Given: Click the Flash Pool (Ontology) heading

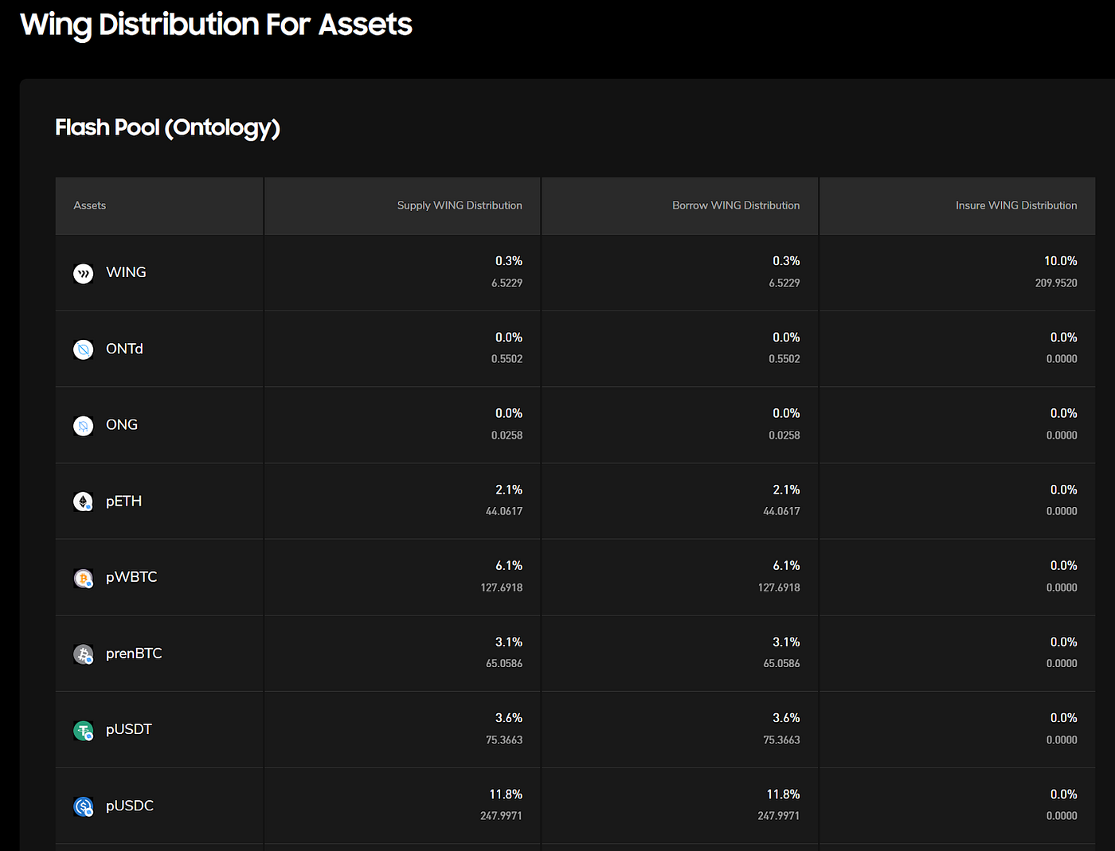Looking at the screenshot, I should pos(167,127).
